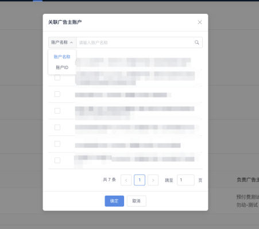Tick the third visible row checkbox
Viewport: 259px width, 229px height.
tap(57, 111)
